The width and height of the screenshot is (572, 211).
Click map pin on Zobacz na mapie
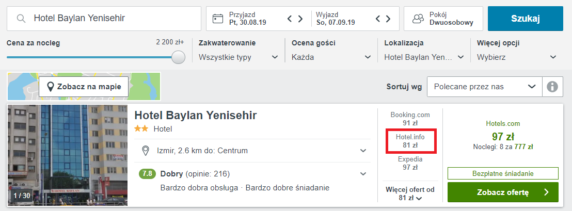tap(51, 87)
